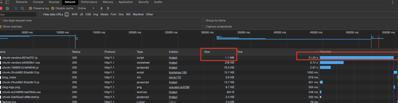The image size is (398, 103).
Task: Go to the Security tab
Action: click(144, 2)
